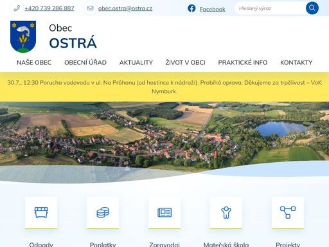Open the NAŠE OBEC menu
The width and height of the screenshot is (329, 247).
tap(34, 62)
